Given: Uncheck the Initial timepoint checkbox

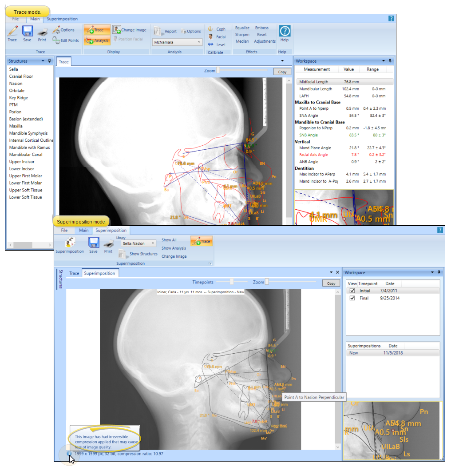Looking at the screenshot, I should 352,291.
